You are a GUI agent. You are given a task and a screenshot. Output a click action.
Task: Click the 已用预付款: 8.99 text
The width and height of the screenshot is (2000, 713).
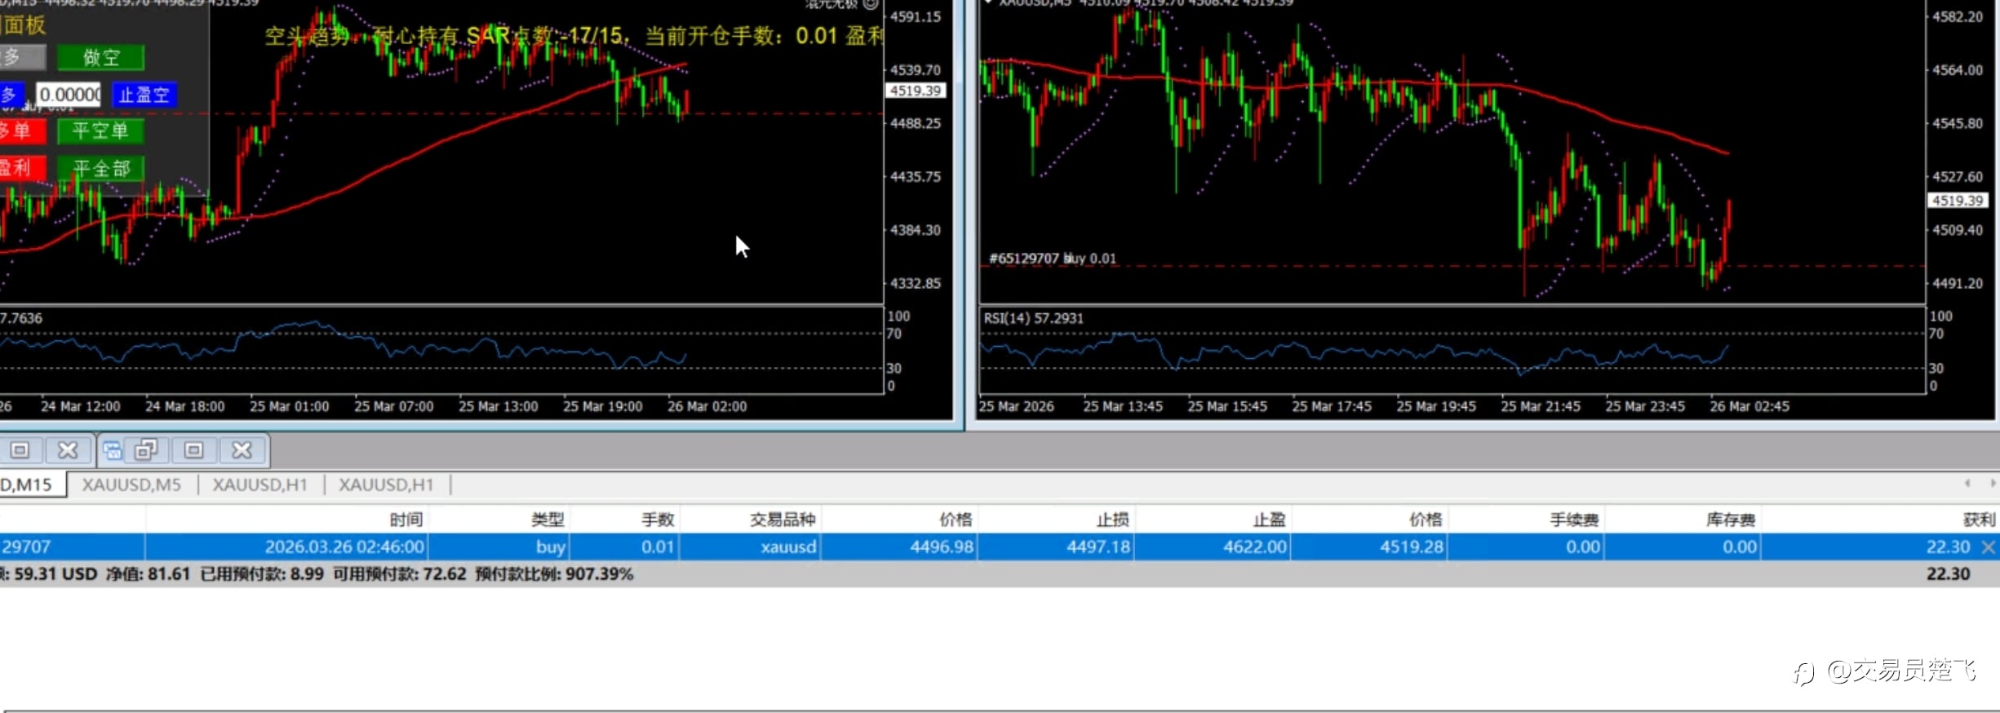pos(262,574)
